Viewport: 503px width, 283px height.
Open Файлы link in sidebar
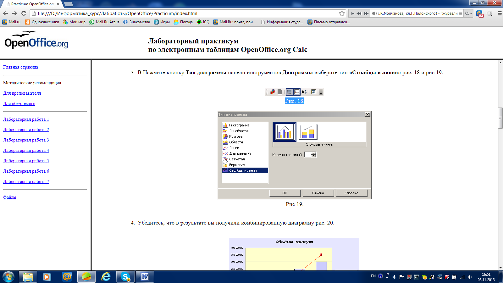pyautogui.click(x=10, y=197)
